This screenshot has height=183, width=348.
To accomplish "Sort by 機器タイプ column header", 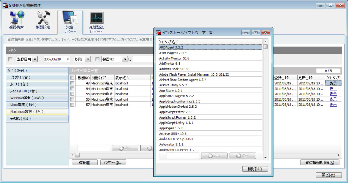I will [102, 78].
